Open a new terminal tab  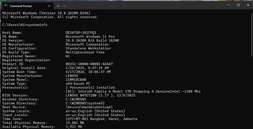click(x=58, y=6)
